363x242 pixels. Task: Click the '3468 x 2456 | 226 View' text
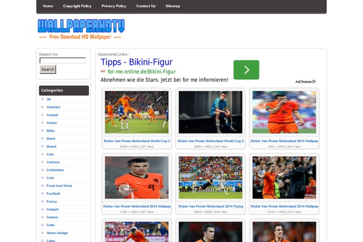(x=211, y=212)
